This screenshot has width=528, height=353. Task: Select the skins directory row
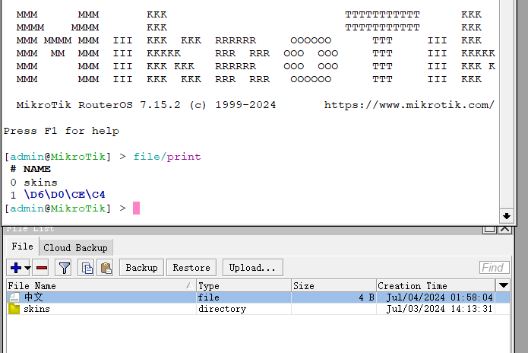(x=258, y=309)
